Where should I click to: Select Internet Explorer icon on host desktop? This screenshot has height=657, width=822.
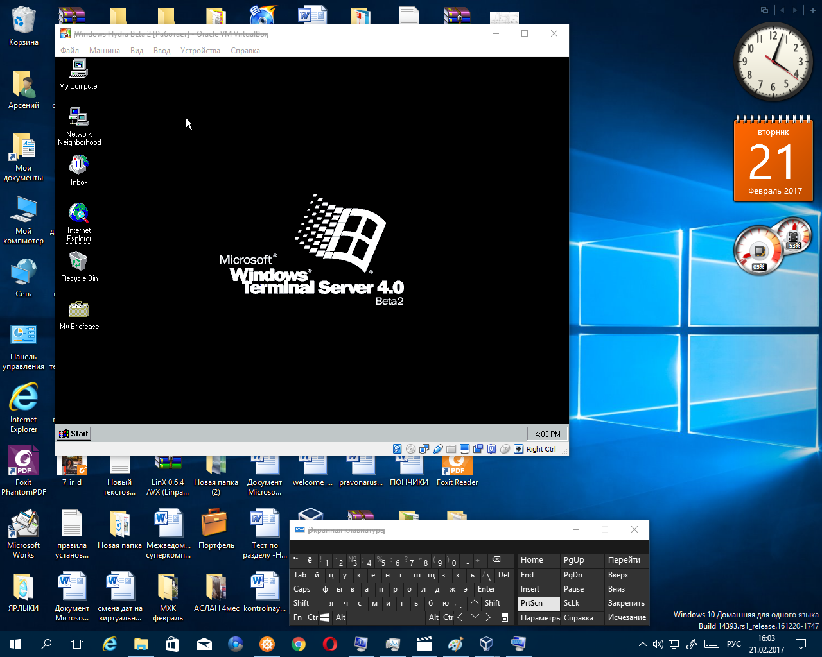click(x=24, y=408)
